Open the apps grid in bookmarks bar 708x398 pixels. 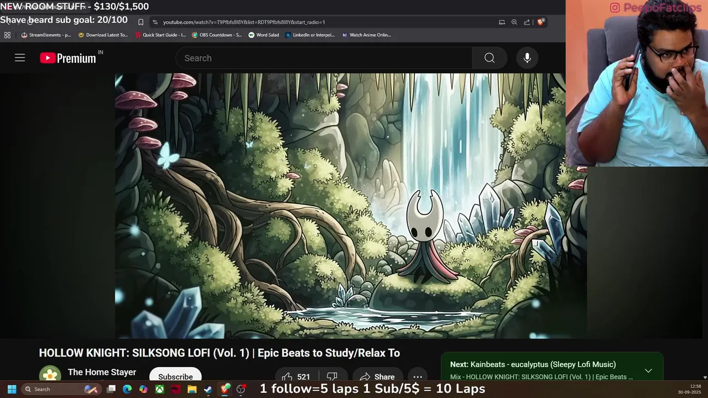[7, 35]
